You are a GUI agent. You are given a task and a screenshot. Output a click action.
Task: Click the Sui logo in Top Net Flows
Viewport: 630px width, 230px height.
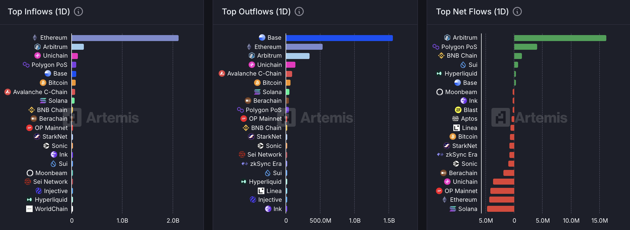coord(463,65)
